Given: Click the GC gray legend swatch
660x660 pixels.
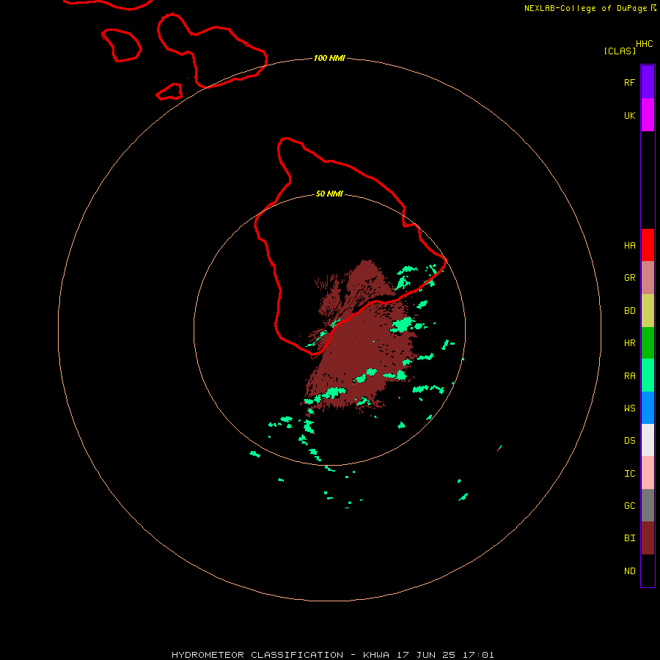Looking at the screenshot, I should [648, 505].
